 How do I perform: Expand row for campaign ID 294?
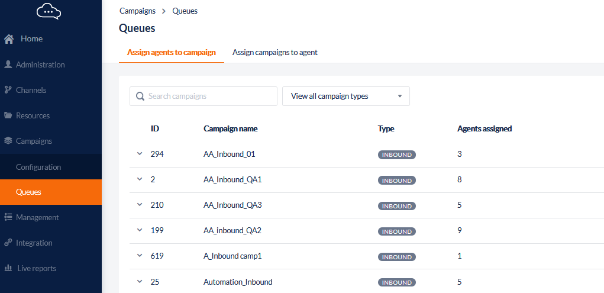[140, 154]
